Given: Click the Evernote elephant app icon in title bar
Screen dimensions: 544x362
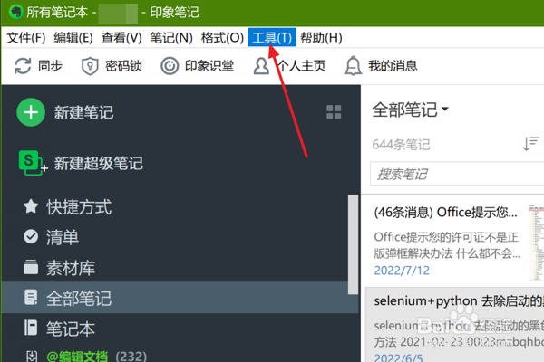Looking at the screenshot, I should coord(16,12).
